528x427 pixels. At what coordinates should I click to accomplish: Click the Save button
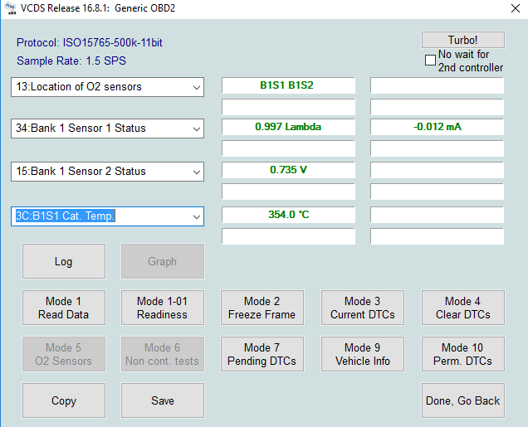pos(163,400)
